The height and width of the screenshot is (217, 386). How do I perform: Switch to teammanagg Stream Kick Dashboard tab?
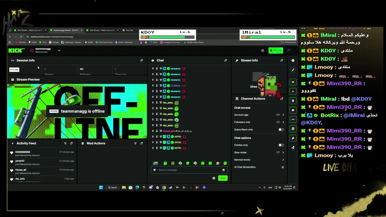(x=66, y=30)
